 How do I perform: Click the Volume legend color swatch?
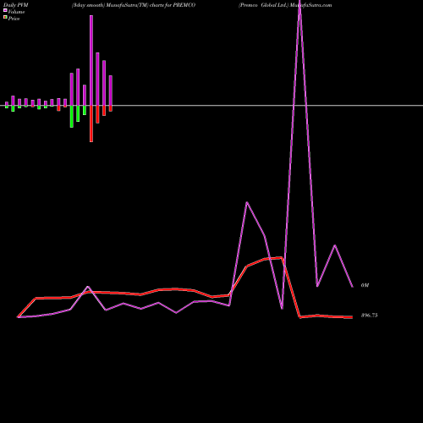[5, 10]
